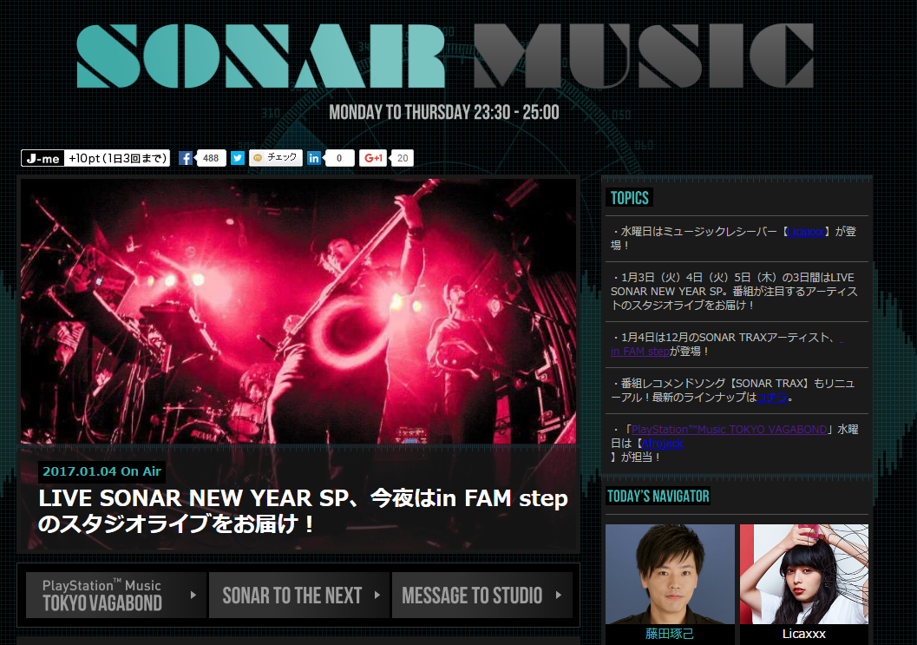Click the J-me points badge
The height and width of the screenshot is (645, 917).
[95, 158]
